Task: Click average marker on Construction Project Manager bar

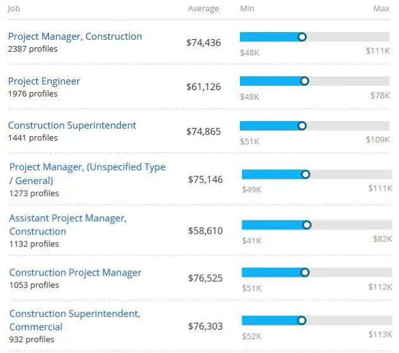Action: coord(305,272)
